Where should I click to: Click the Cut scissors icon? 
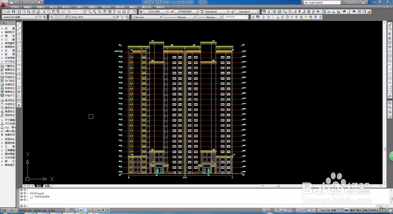44,11
